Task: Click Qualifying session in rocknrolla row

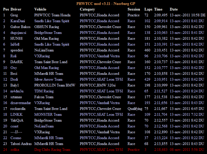Action: (135, 109)
